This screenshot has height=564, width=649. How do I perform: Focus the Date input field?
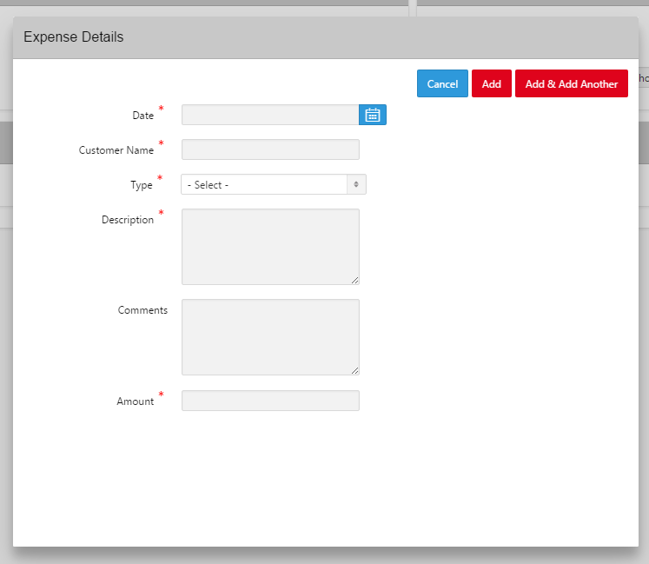coord(269,115)
